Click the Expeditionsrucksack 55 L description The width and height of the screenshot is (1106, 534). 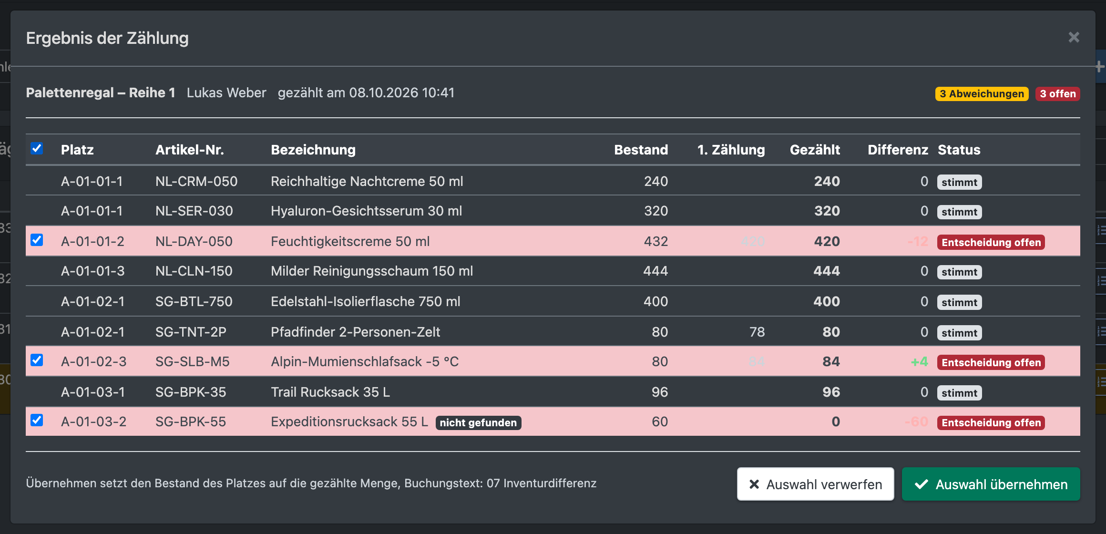pyautogui.click(x=349, y=421)
